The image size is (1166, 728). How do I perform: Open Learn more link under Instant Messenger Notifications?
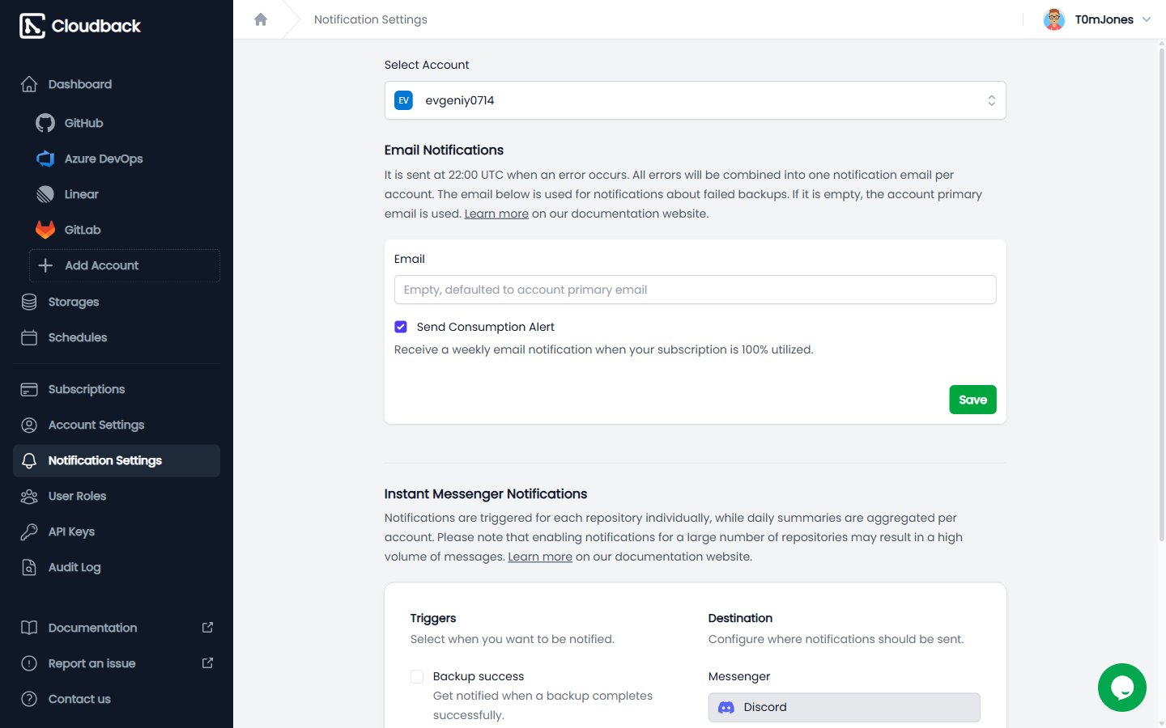click(x=540, y=557)
